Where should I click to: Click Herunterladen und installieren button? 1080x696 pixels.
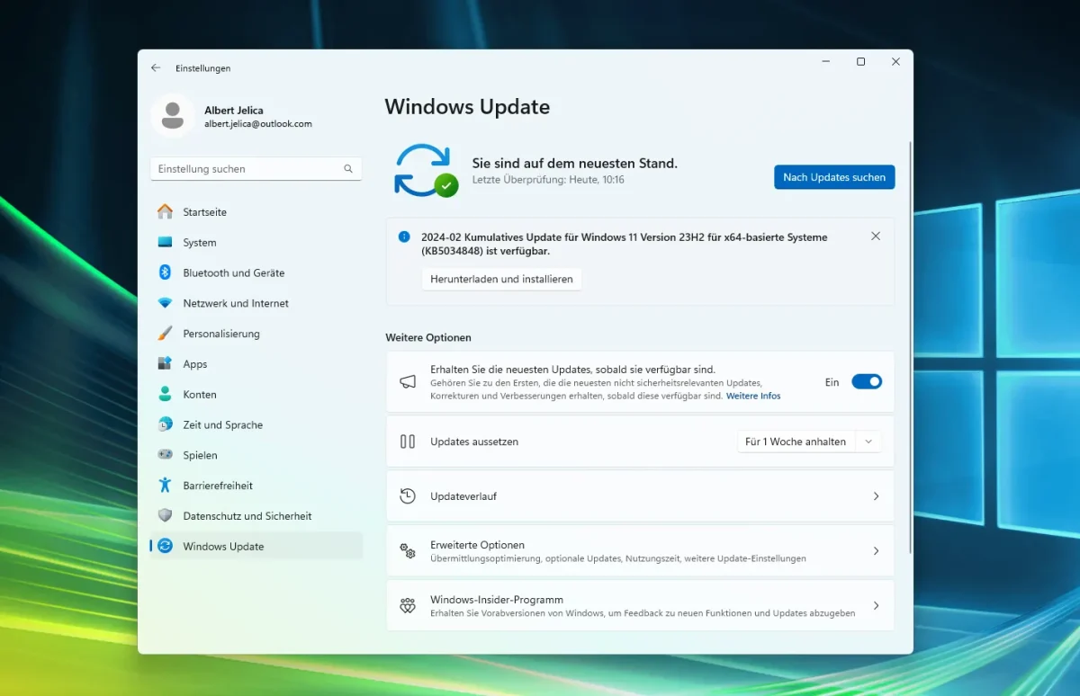coord(501,279)
